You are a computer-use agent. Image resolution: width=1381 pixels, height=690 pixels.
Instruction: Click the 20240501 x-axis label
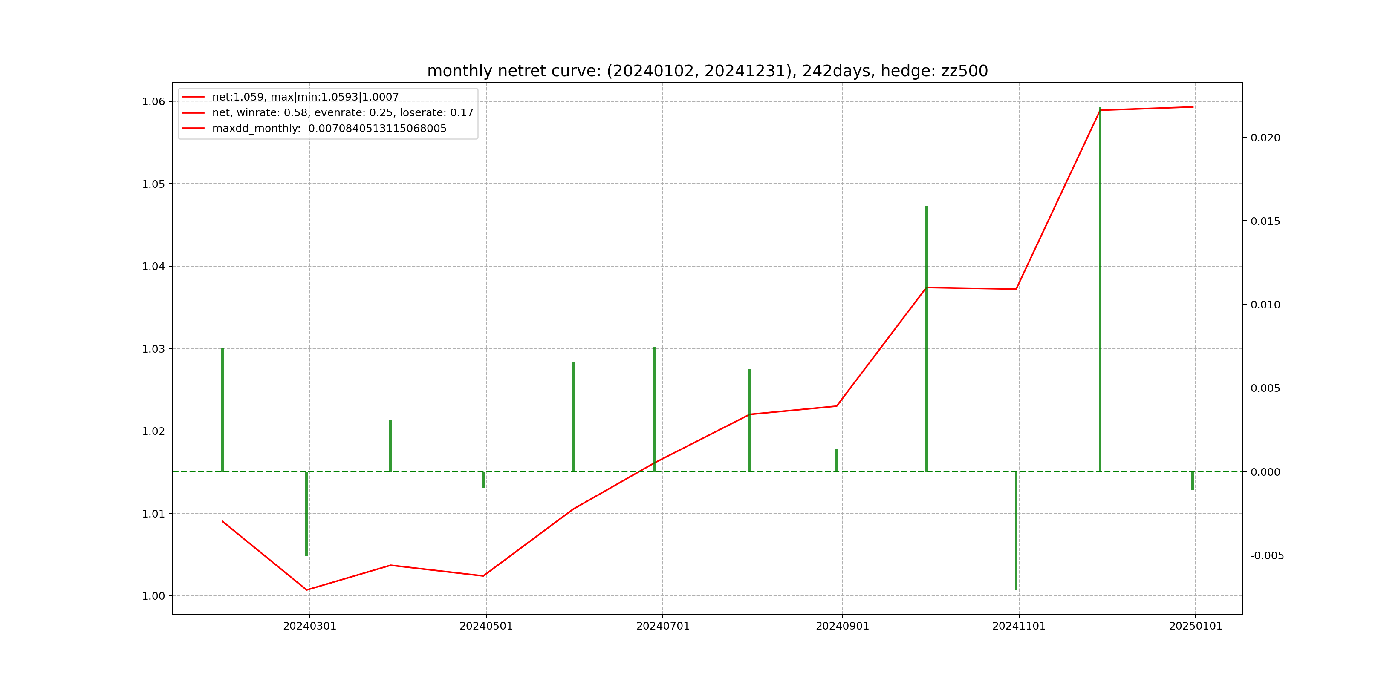[x=486, y=626]
